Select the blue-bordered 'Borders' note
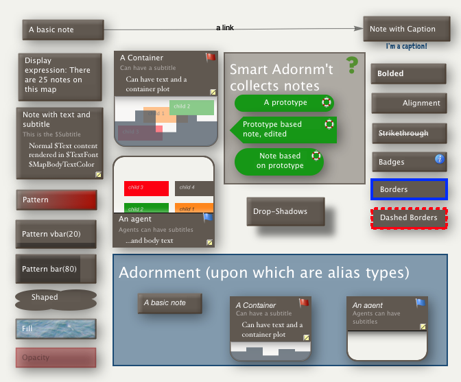Screen dimensions: 461x382 click(x=409, y=189)
